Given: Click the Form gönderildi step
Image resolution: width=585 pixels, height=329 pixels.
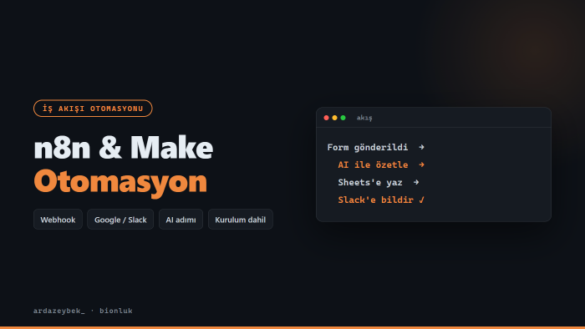Looking at the screenshot, I should click(368, 148).
